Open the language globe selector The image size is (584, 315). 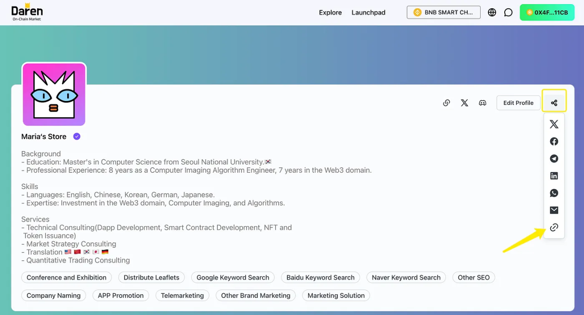click(492, 13)
